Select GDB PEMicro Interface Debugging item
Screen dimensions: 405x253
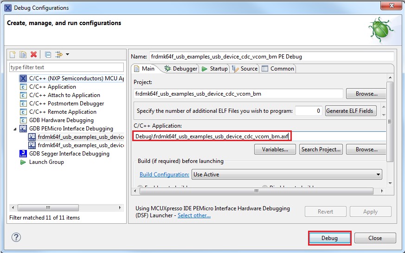(71, 129)
